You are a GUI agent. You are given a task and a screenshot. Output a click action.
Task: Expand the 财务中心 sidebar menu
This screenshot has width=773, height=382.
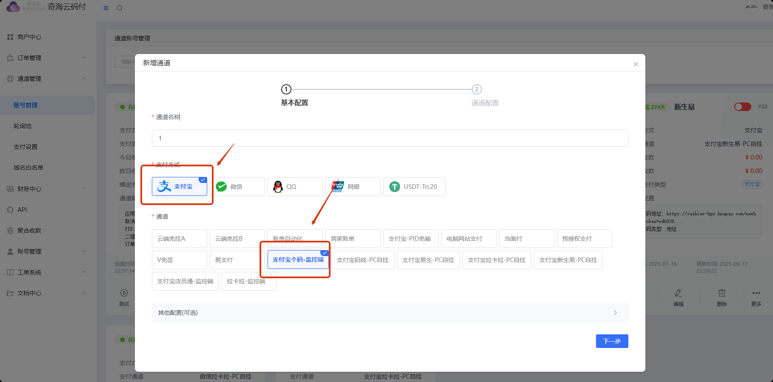click(47, 189)
